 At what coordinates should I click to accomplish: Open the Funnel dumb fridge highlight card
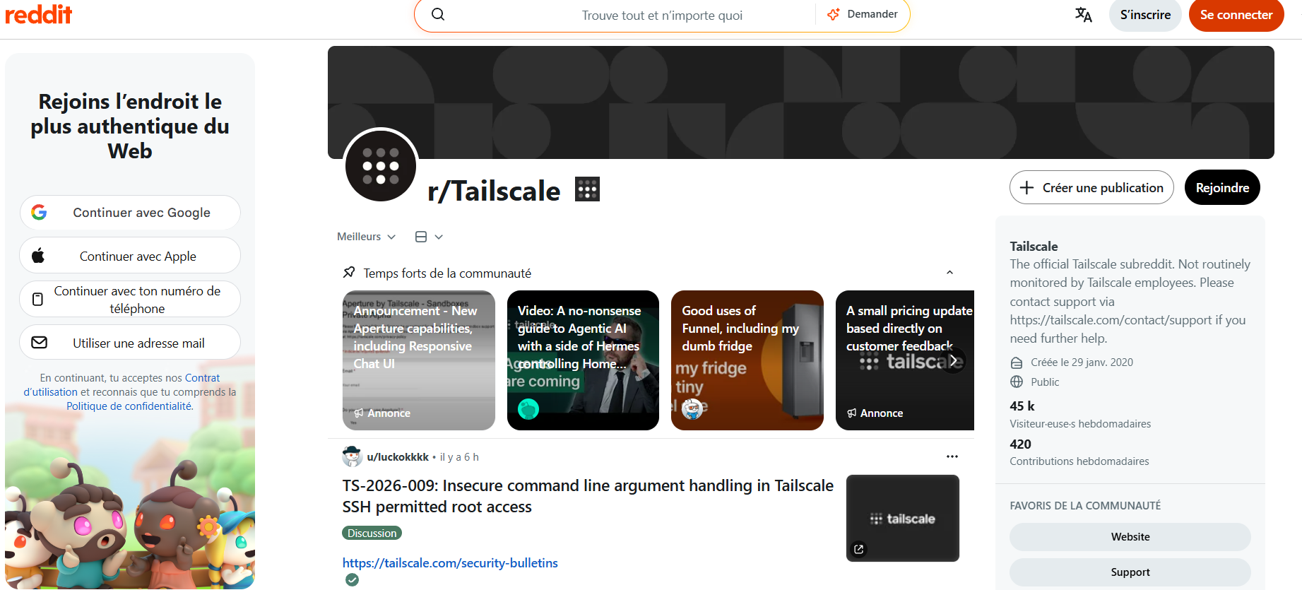[747, 360]
